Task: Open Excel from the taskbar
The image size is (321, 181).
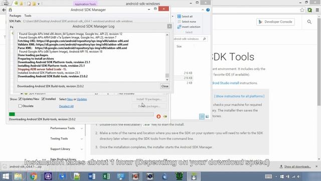Action: tap(106, 176)
